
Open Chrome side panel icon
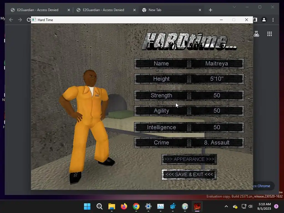[255, 20]
